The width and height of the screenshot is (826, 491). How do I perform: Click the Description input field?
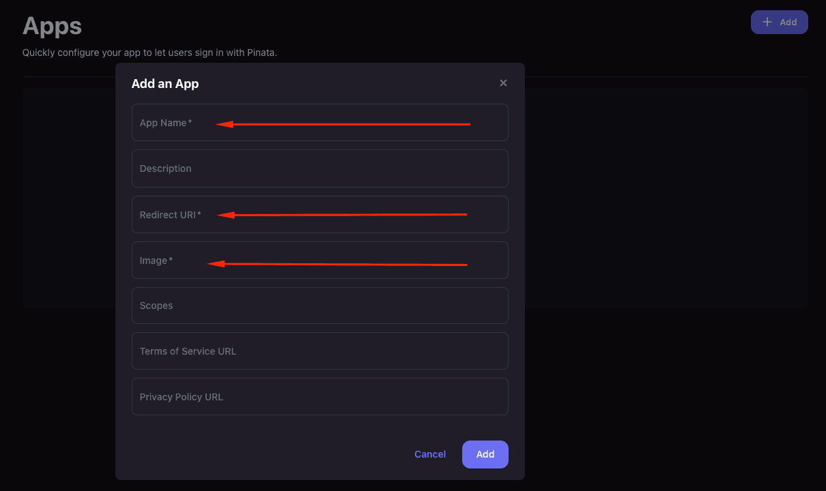[x=319, y=168]
